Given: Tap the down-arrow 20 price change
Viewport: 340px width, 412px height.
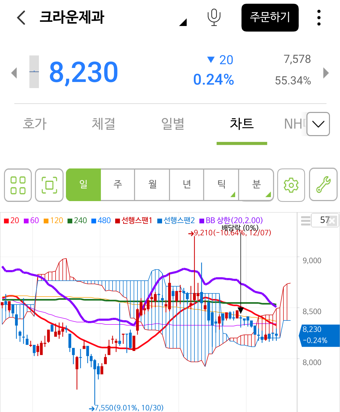Looking at the screenshot, I should [220, 60].
